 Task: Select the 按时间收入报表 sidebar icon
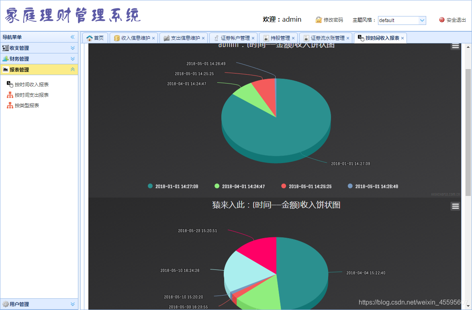click(x=10, y=84)
